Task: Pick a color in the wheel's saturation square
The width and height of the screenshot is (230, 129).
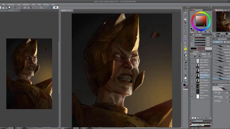Action: tap(201, 21)
